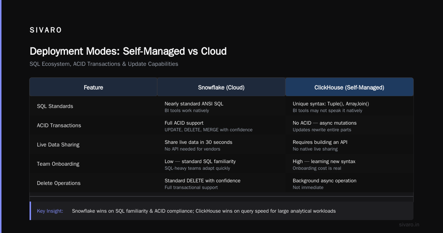Click the "ClickHouse (Self-Managed)" column header
Screen dimensions: 443x233
349,87
